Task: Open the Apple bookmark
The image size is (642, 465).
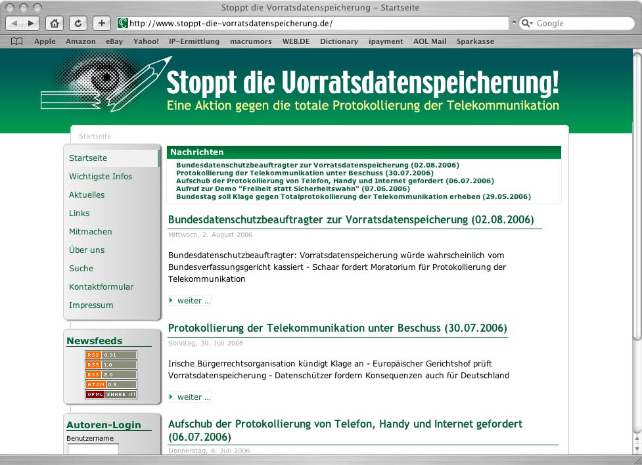Action: click(45, 41)
